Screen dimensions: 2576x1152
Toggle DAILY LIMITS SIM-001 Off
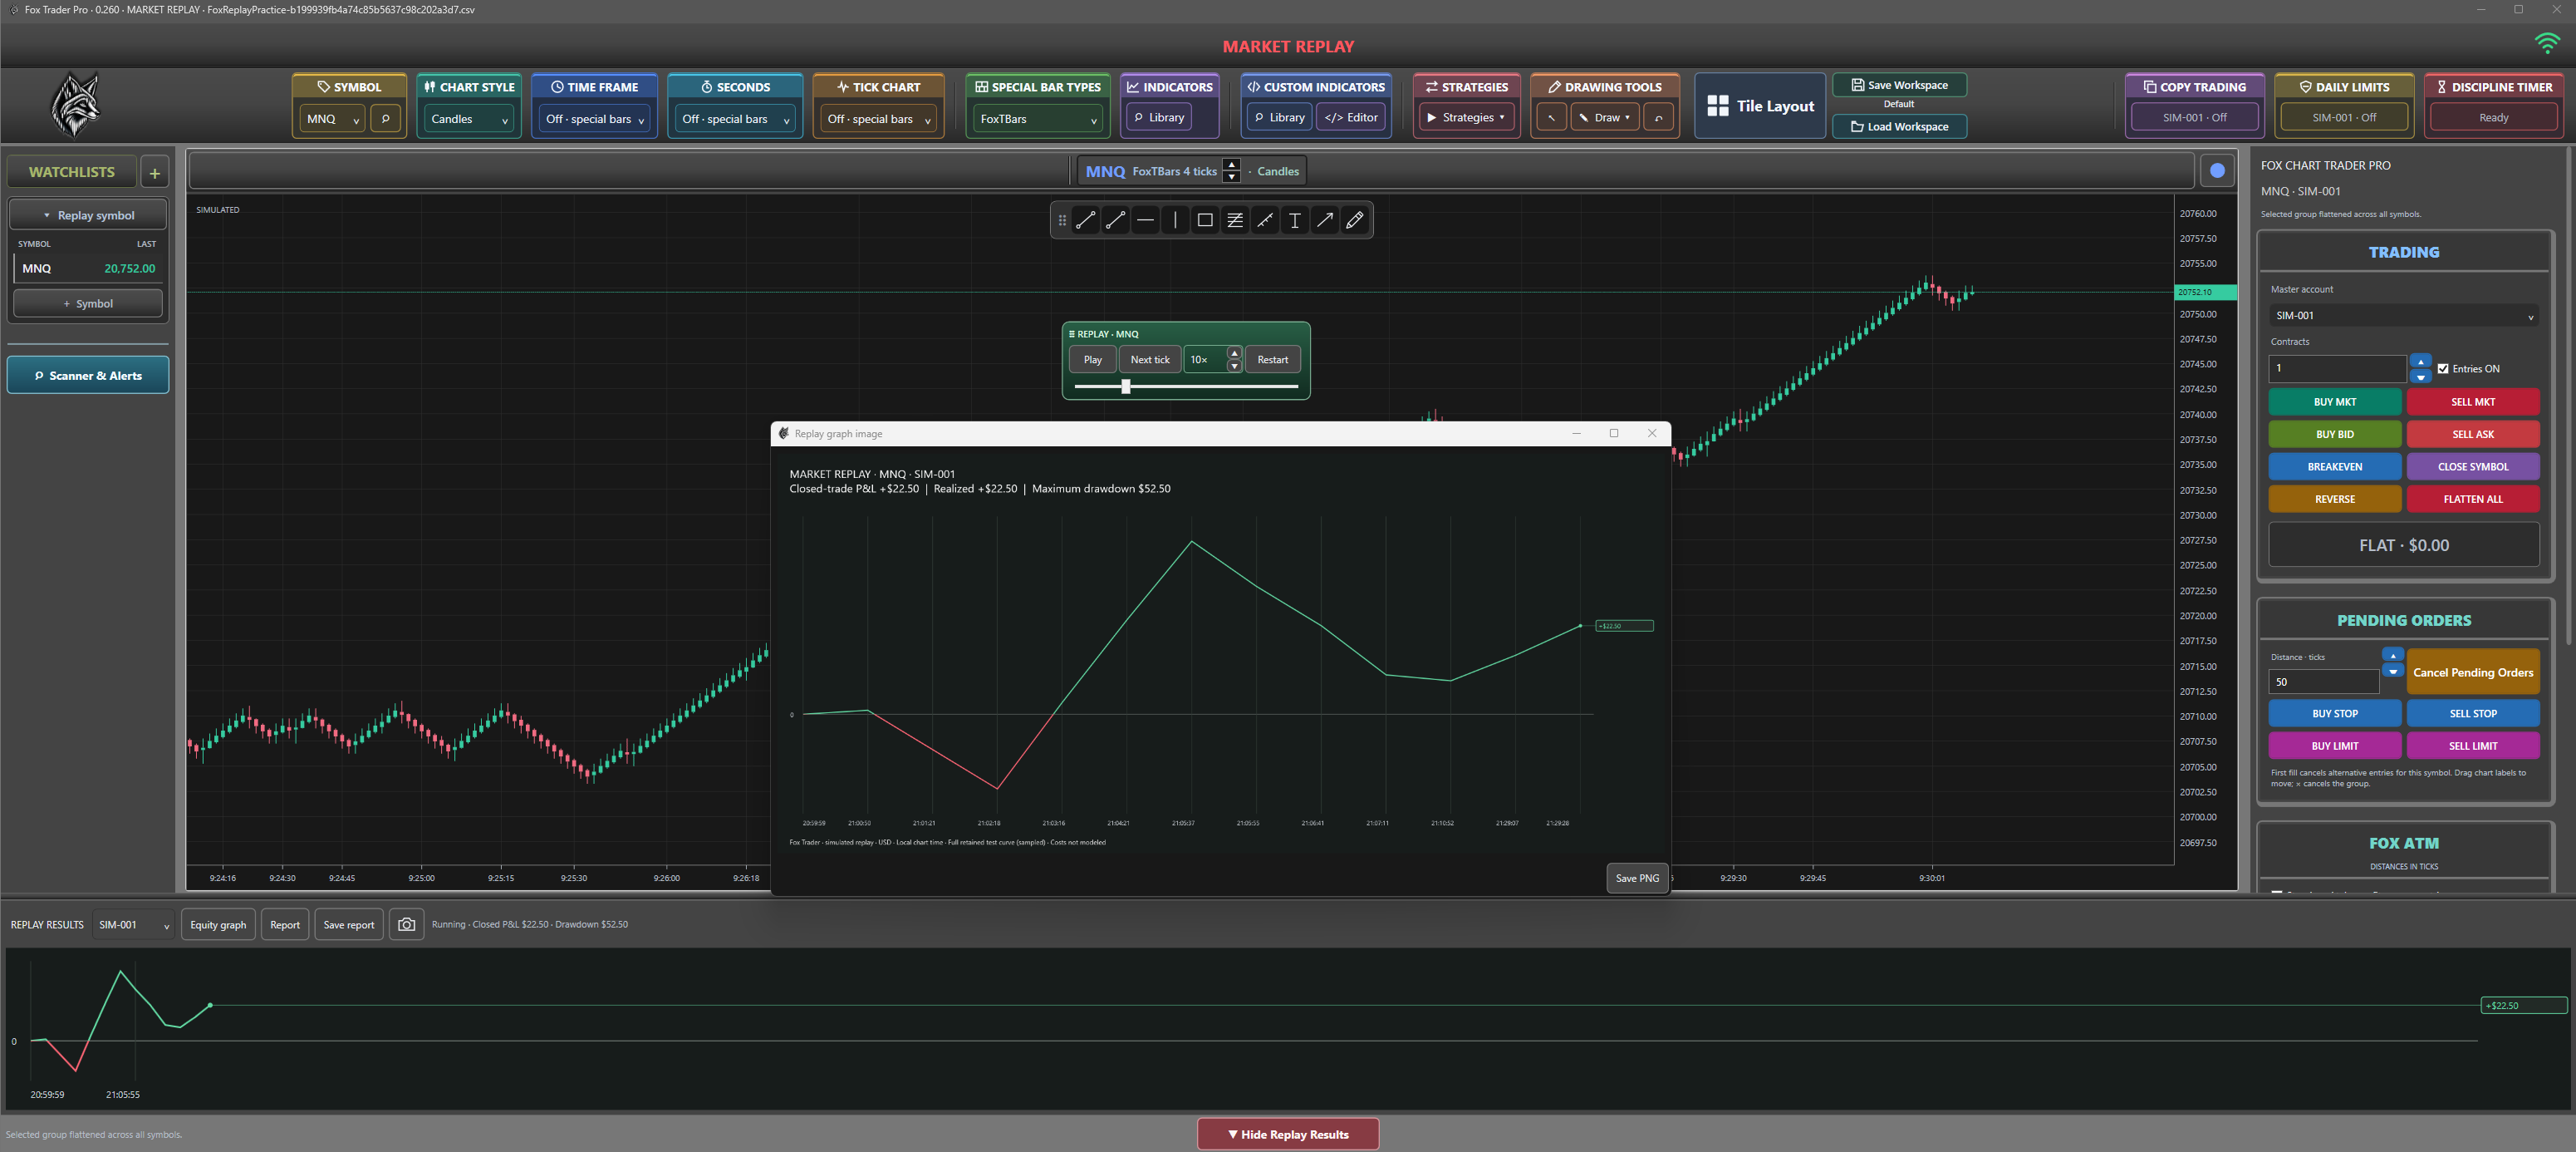coord(2344,118)
